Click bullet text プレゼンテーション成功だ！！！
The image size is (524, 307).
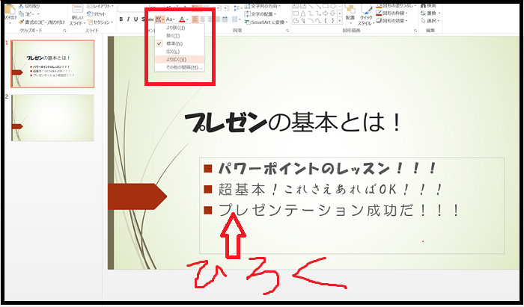[x=340, y=211]
